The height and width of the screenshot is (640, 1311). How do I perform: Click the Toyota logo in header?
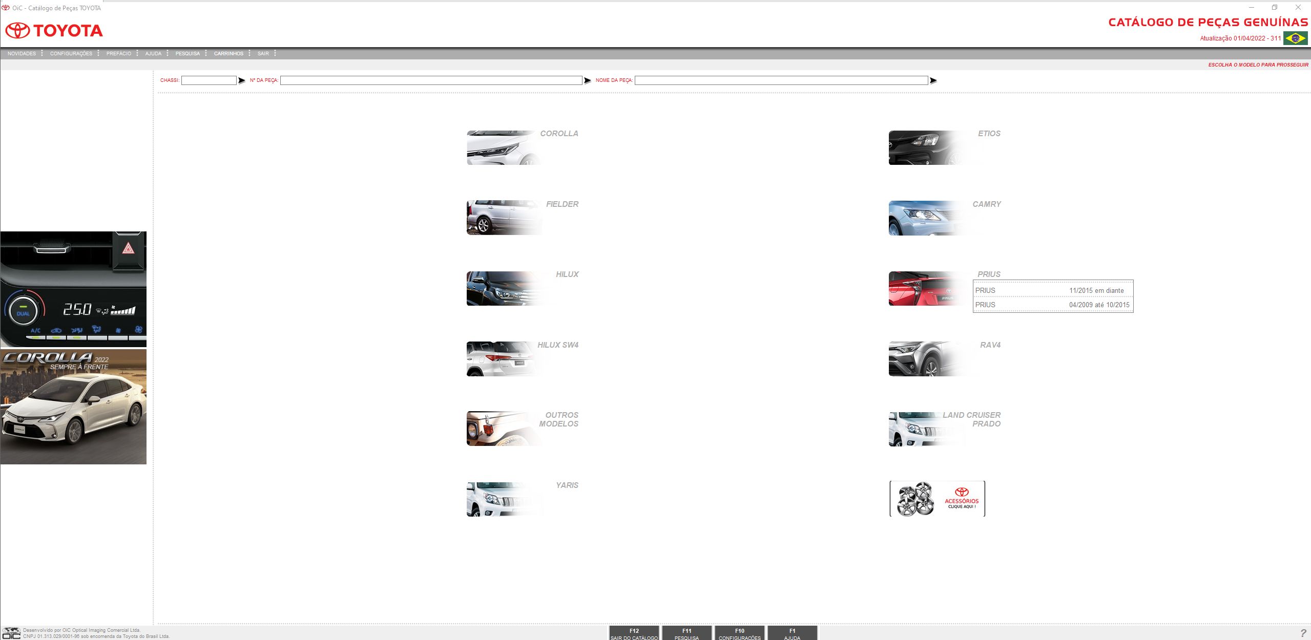(54, 31)
